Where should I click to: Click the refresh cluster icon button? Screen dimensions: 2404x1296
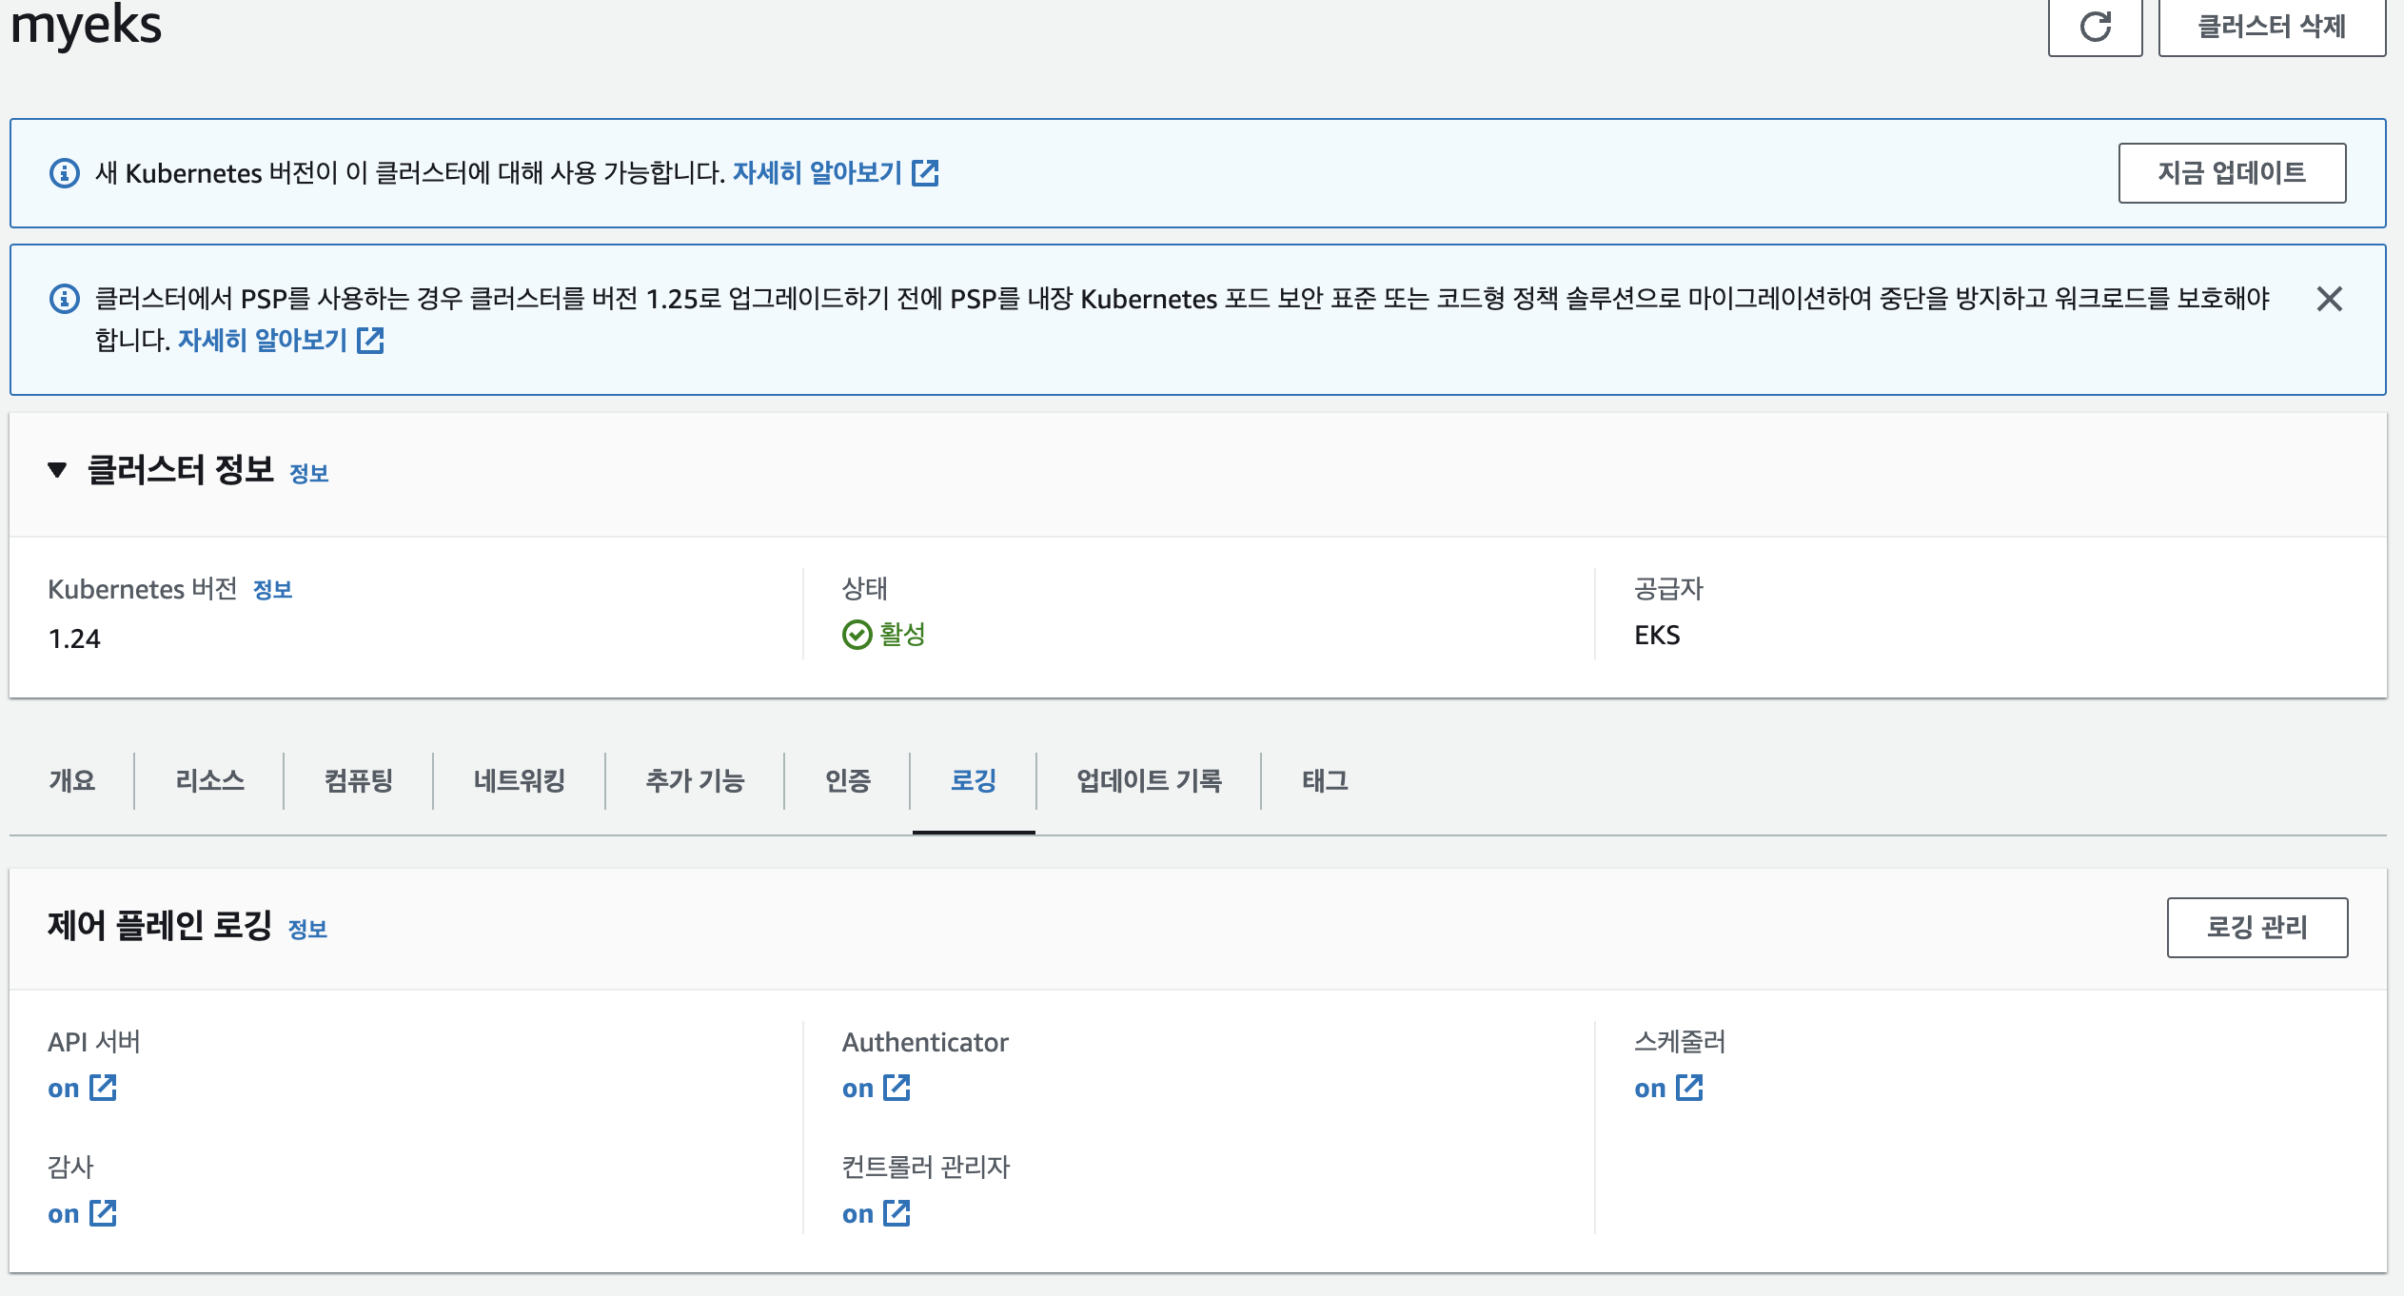(x=2095, y=27)
